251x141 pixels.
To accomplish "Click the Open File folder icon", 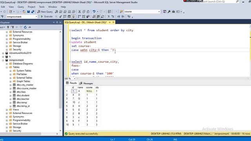I will coord(24,12).
